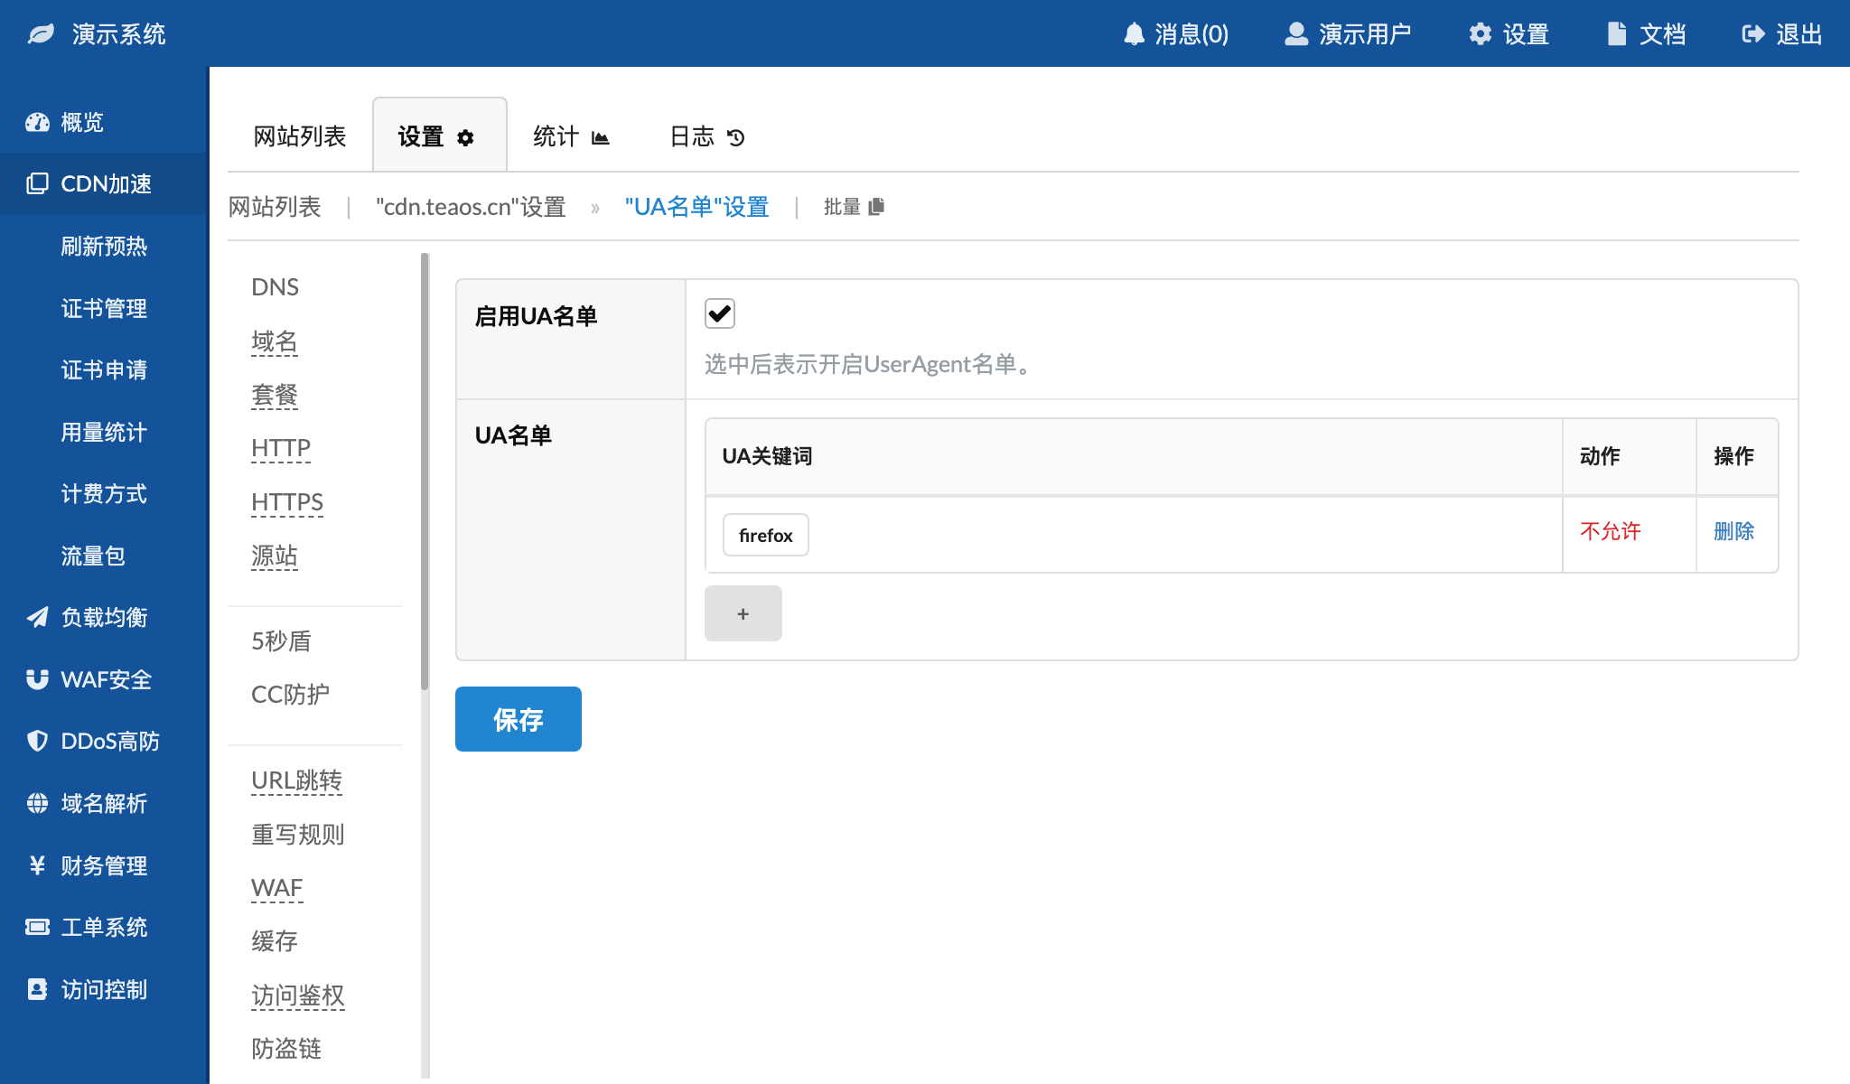Open the 设置 tab
The width and height of the screenshot is (1850, 1084).
pyautogui.click(x=440, y=135)
